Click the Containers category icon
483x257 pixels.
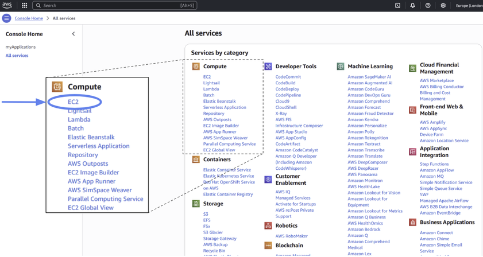(x=196, y=159)
